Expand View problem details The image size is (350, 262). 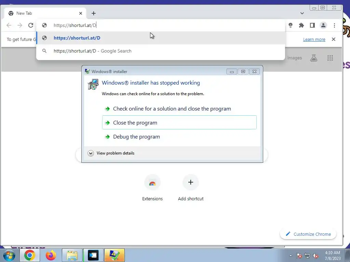(111, 153)
